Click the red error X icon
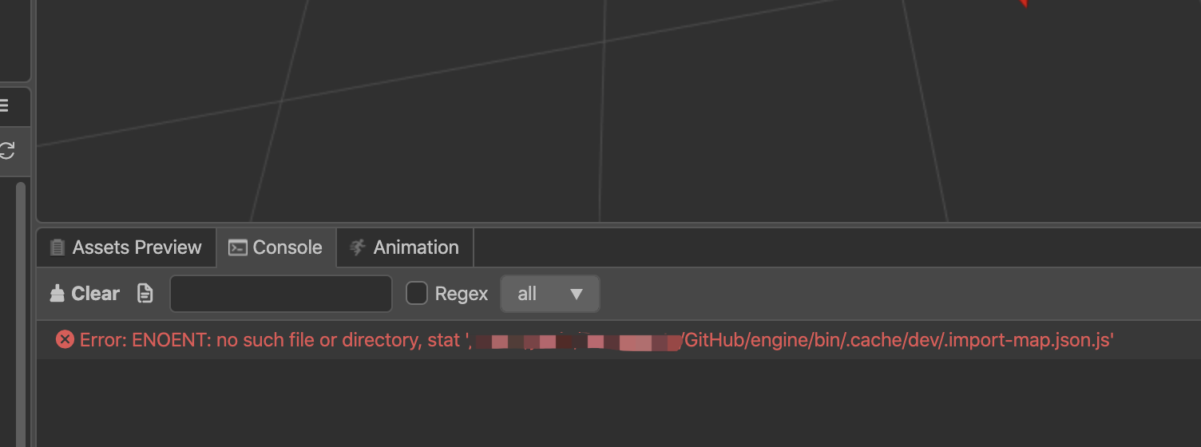This screenshot has height=447, width=1201. pos(65,340)
